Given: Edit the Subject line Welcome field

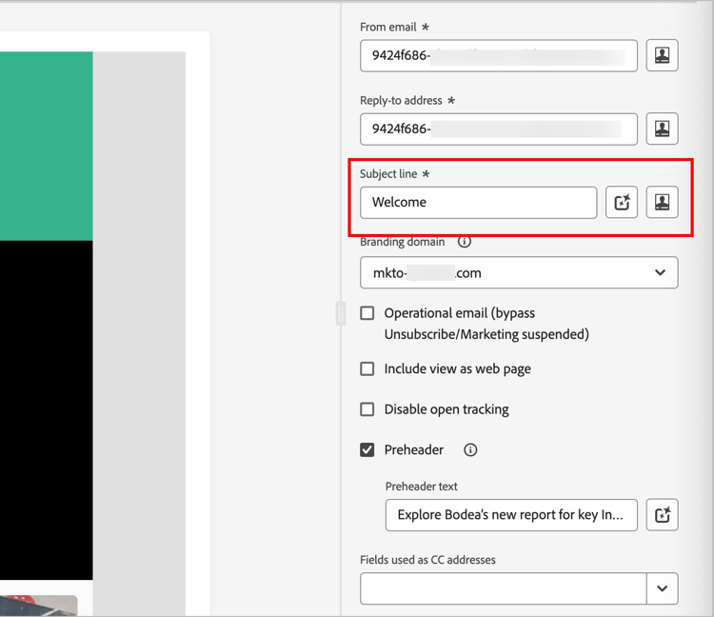Looking at the screenshot, I should [x=478, y=202].
